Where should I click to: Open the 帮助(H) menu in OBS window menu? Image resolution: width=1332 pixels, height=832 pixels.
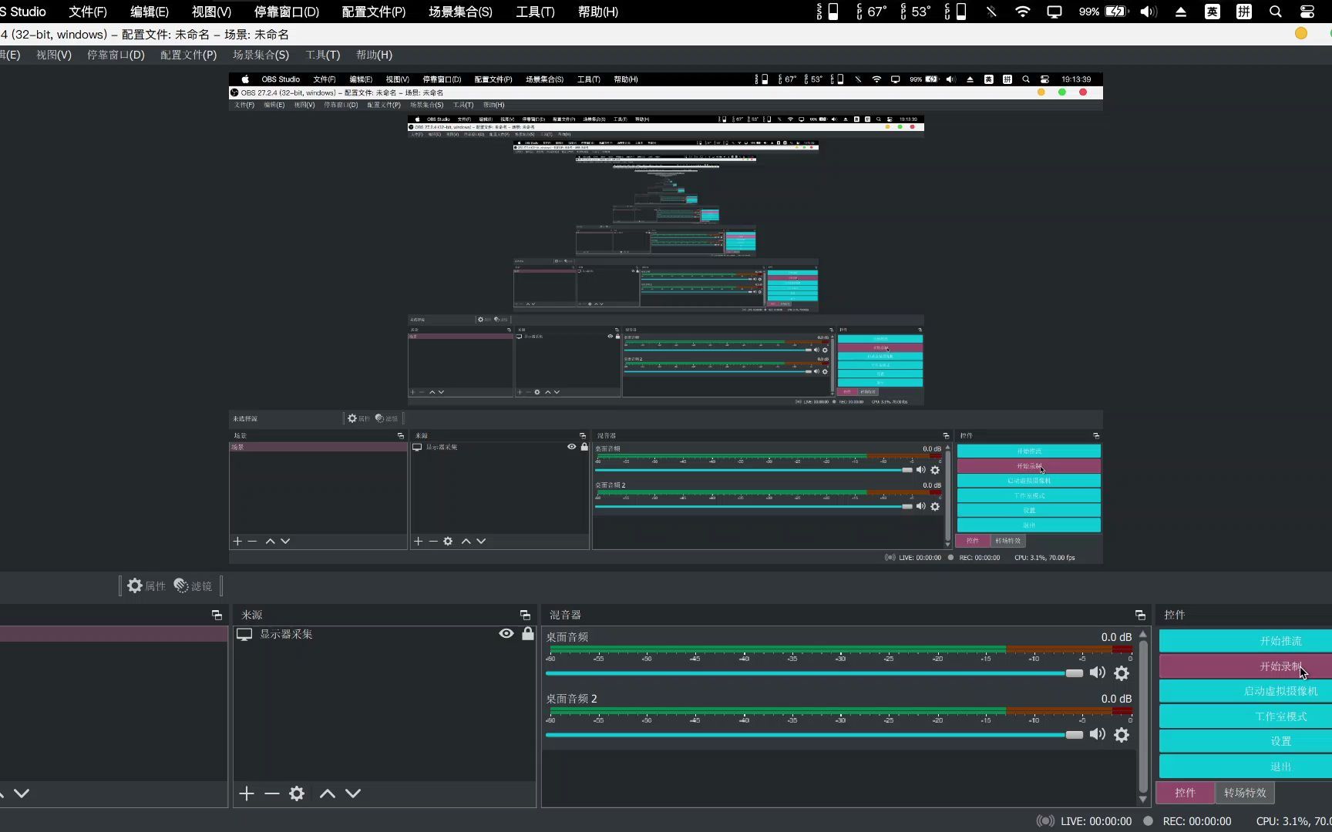[374, 55]
